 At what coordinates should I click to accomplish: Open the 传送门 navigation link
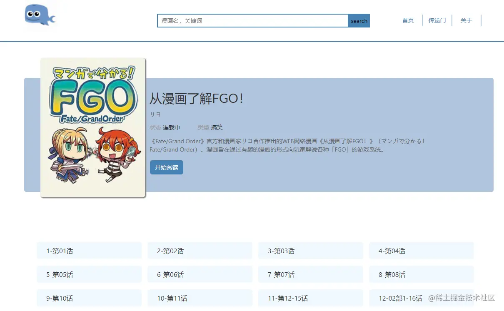437,20
